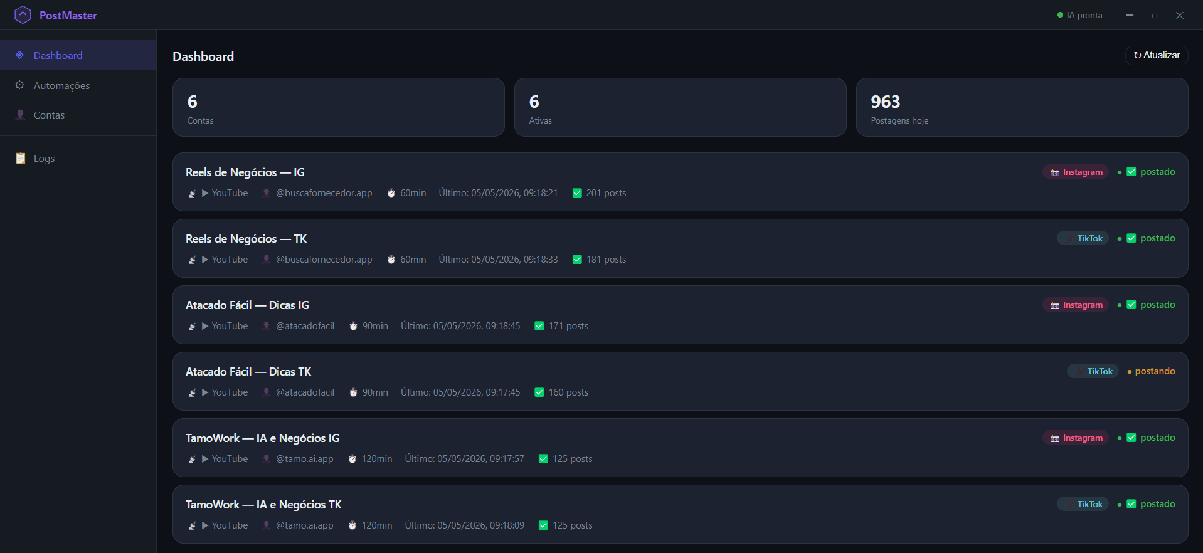Open TamoWork — IA e Negócios IG
The height and width of the screenshot is (553, 1203).
(681, 448)
